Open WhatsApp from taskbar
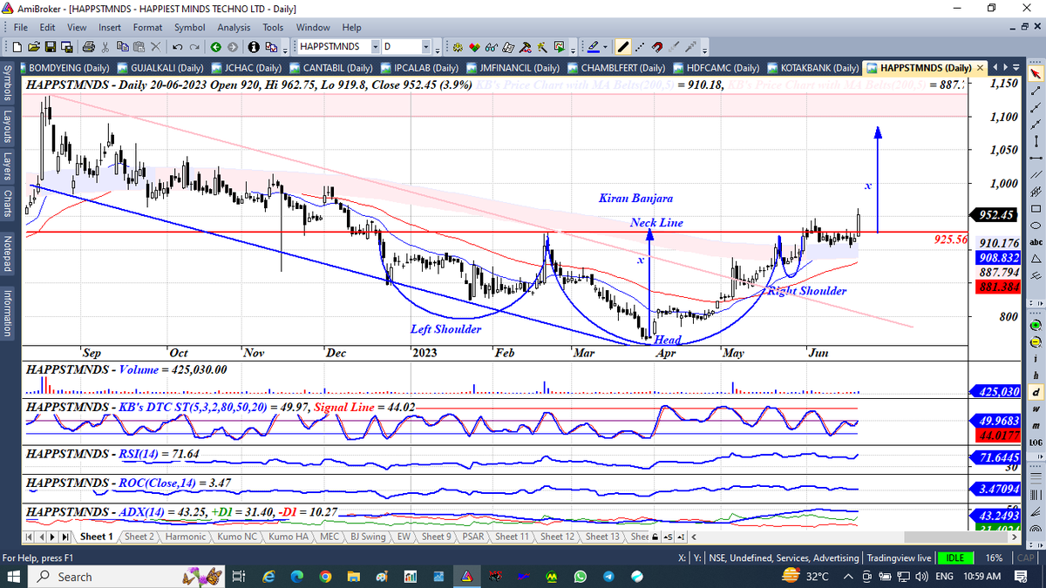The height and width of the screenshot is (588, 1046). 580,577
